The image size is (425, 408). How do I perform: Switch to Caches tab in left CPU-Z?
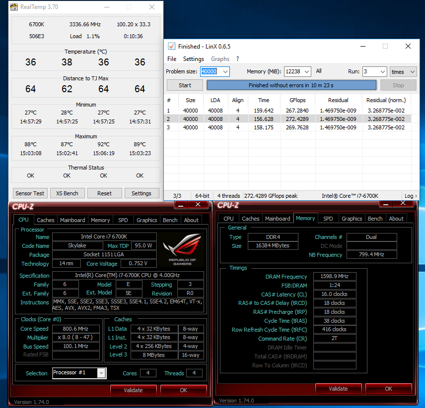[46, 220]
